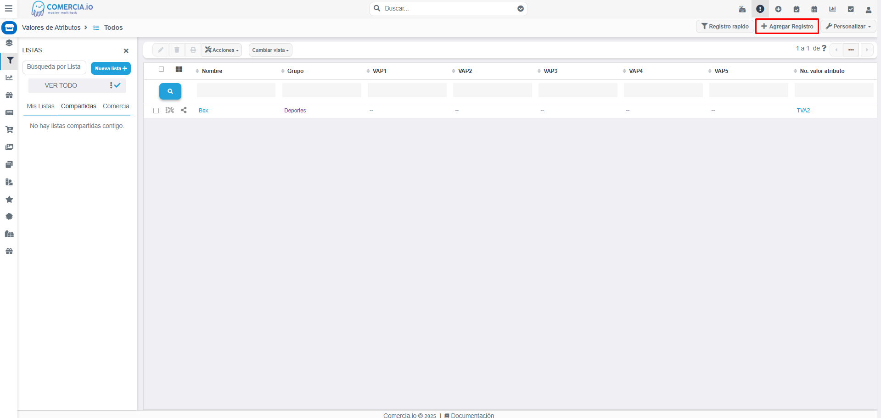Open the buildings sidebar icon
The height and width of the screenshot is (418, 881).
[9, 234]
